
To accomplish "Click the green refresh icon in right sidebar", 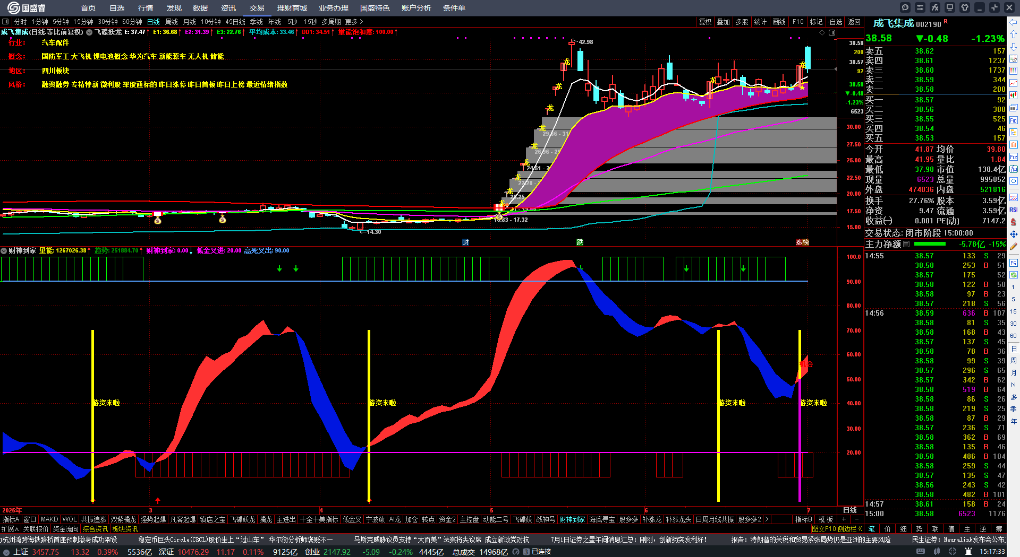I will pyautogui.click(x=1014, y=275).
